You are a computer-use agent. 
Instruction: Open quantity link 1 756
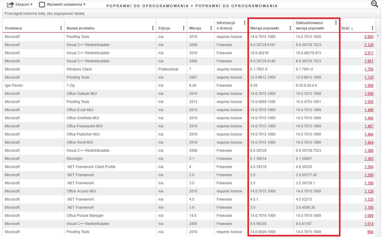369,69
